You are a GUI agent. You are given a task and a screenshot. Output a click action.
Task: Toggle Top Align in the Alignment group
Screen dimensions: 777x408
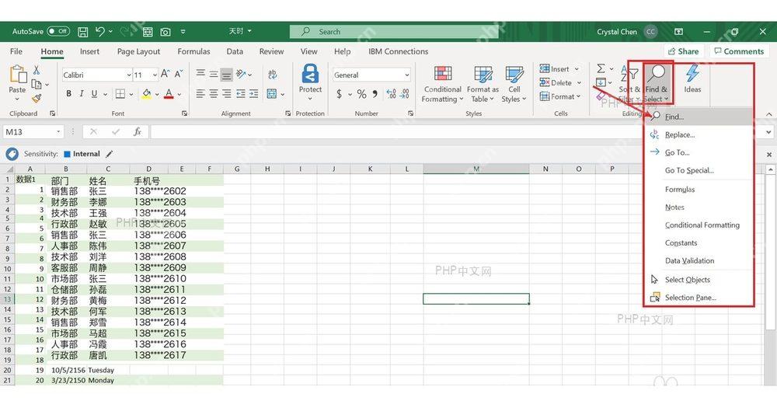pyautogui.click(x=200, y=74)
